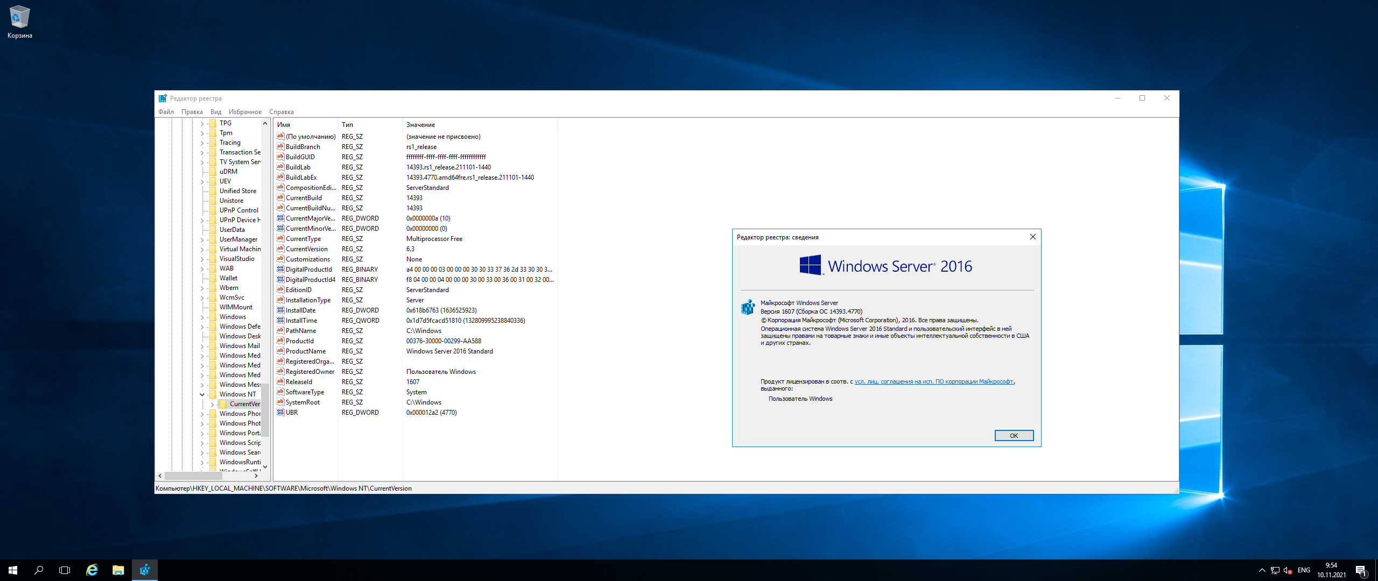Image resolution: width=1378 pixels, height=581 pixels.
Task: Sort values by the Имя column header
Action: pos(306,125)
